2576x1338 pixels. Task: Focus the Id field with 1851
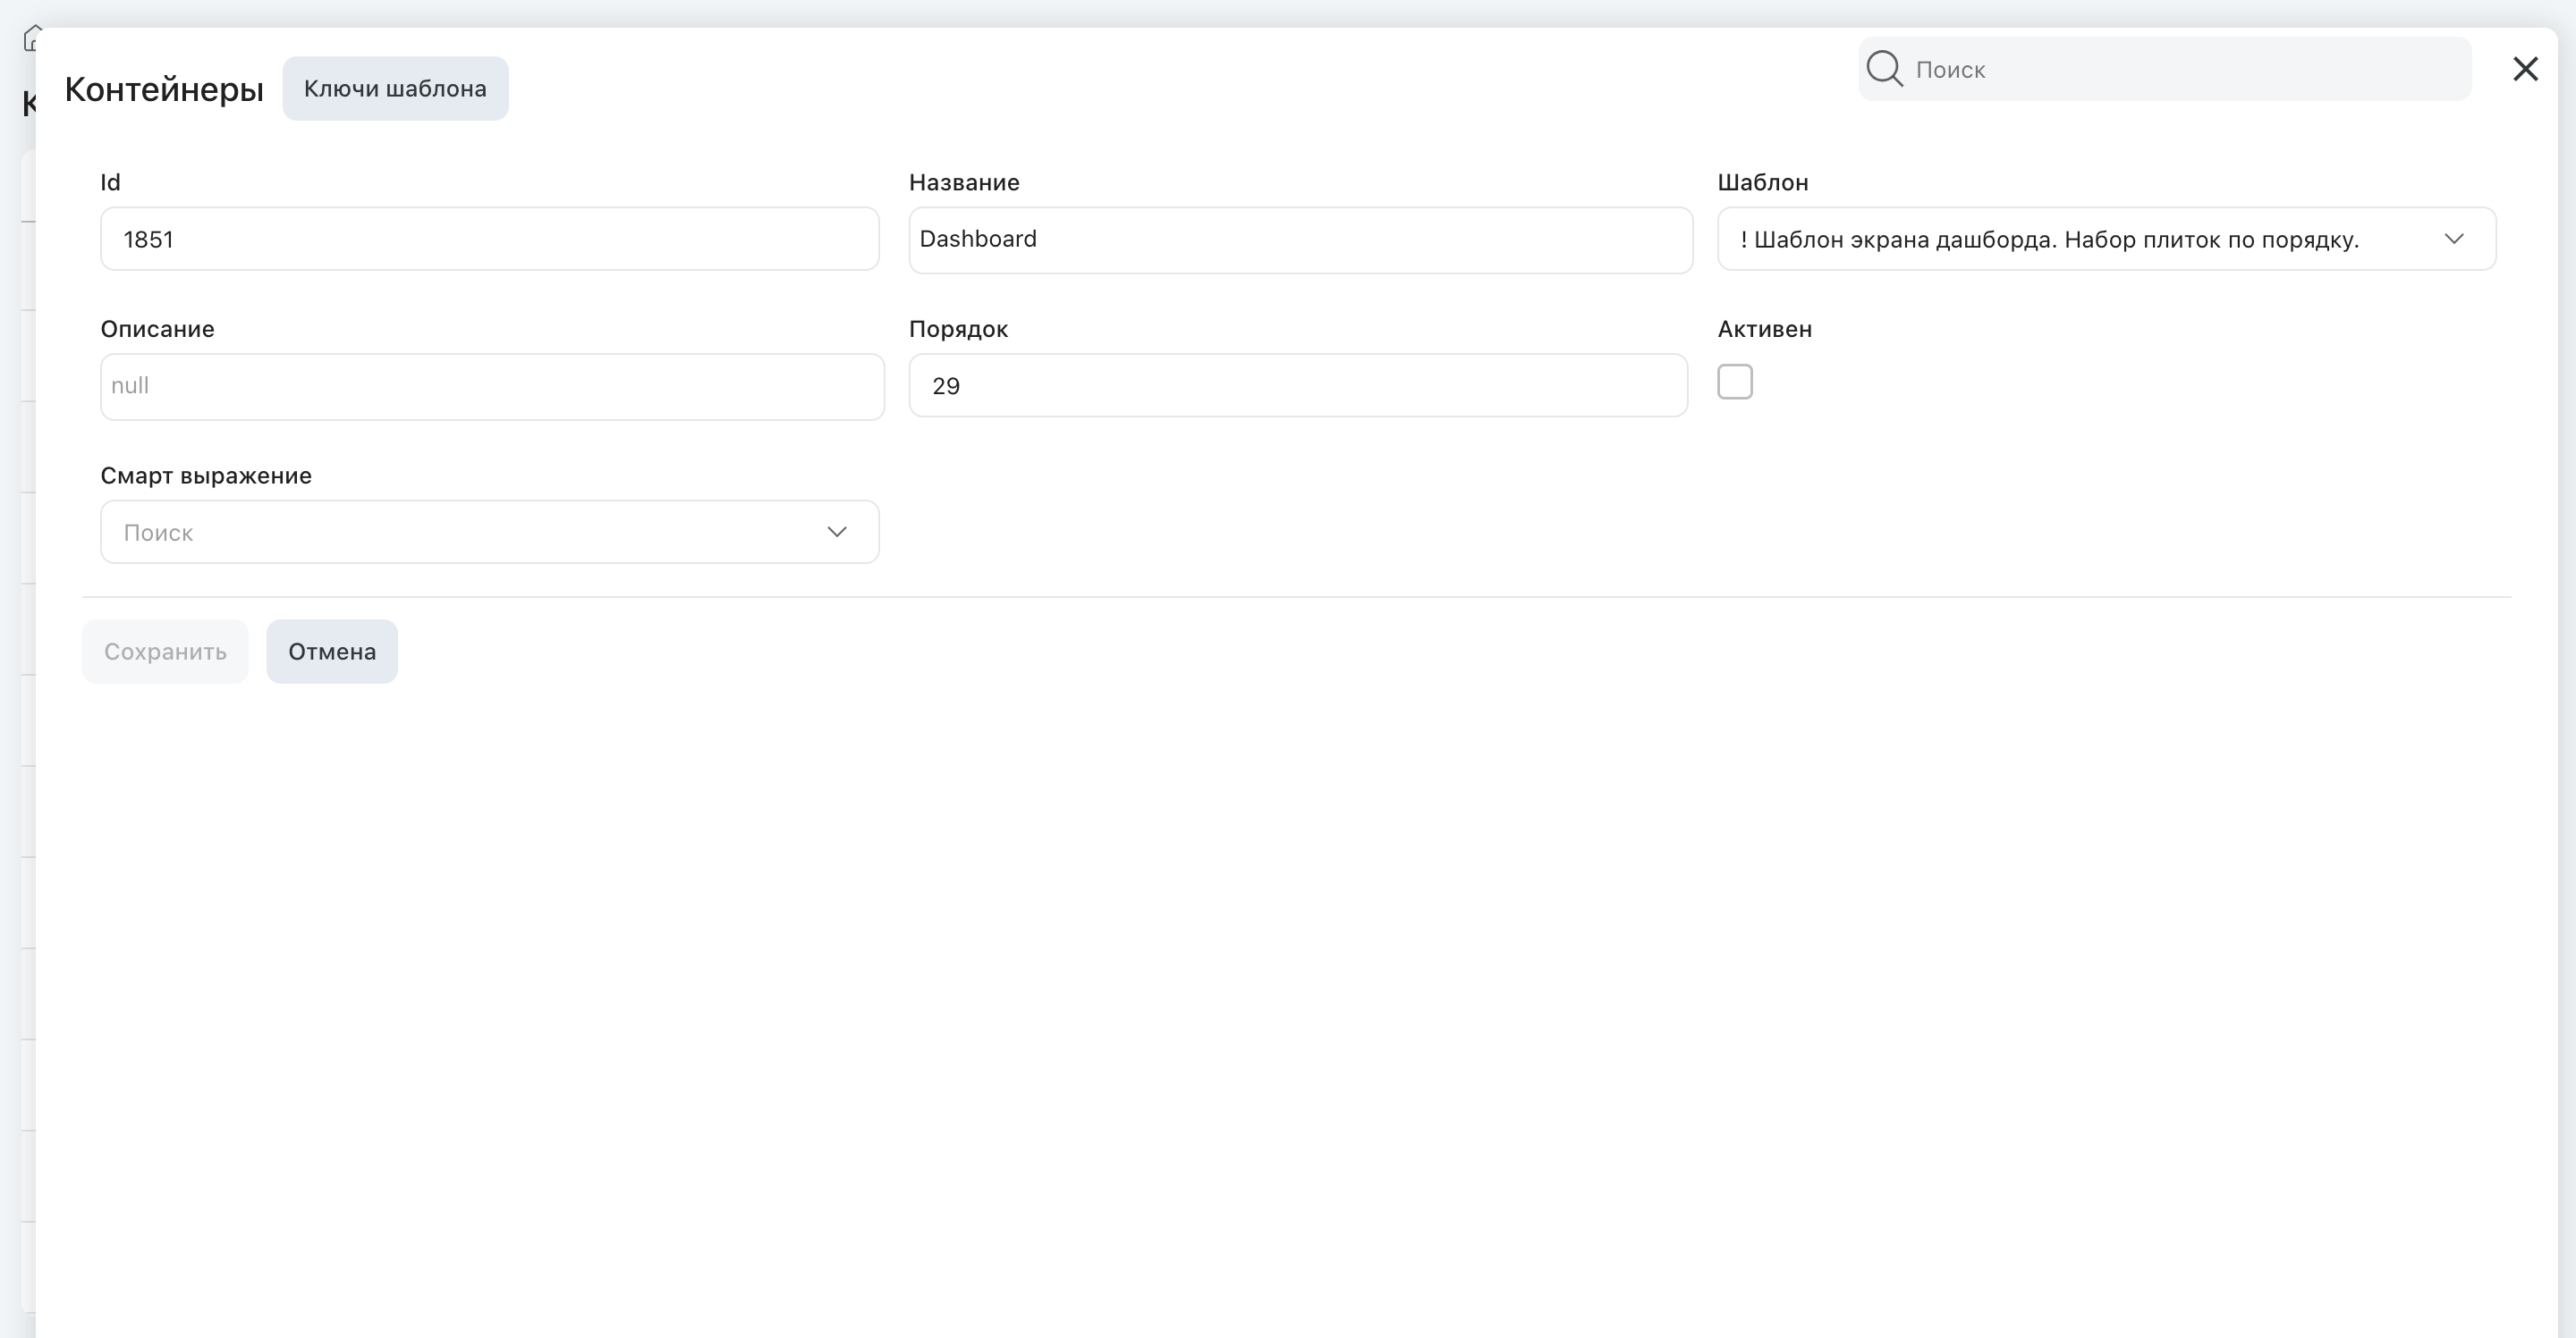tap(490, 239)
